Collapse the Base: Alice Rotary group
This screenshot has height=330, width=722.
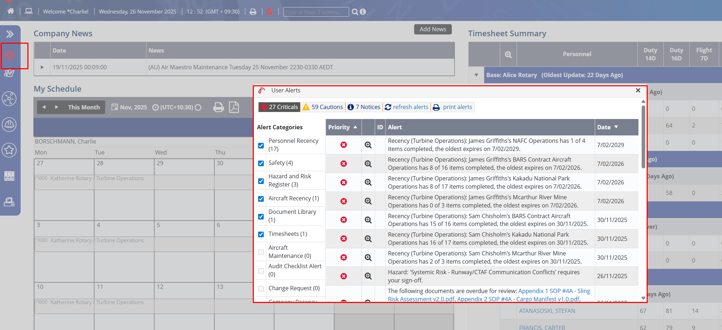click(x=476, y=75)
